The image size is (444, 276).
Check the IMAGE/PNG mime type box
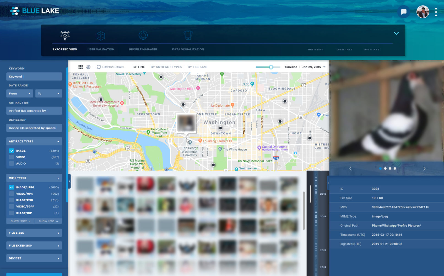click(x=12, y=200)
